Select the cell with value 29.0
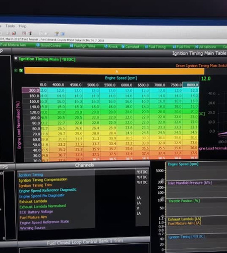Image resolution: width=227 pixels, height=253 pixels. click(75, 134)
